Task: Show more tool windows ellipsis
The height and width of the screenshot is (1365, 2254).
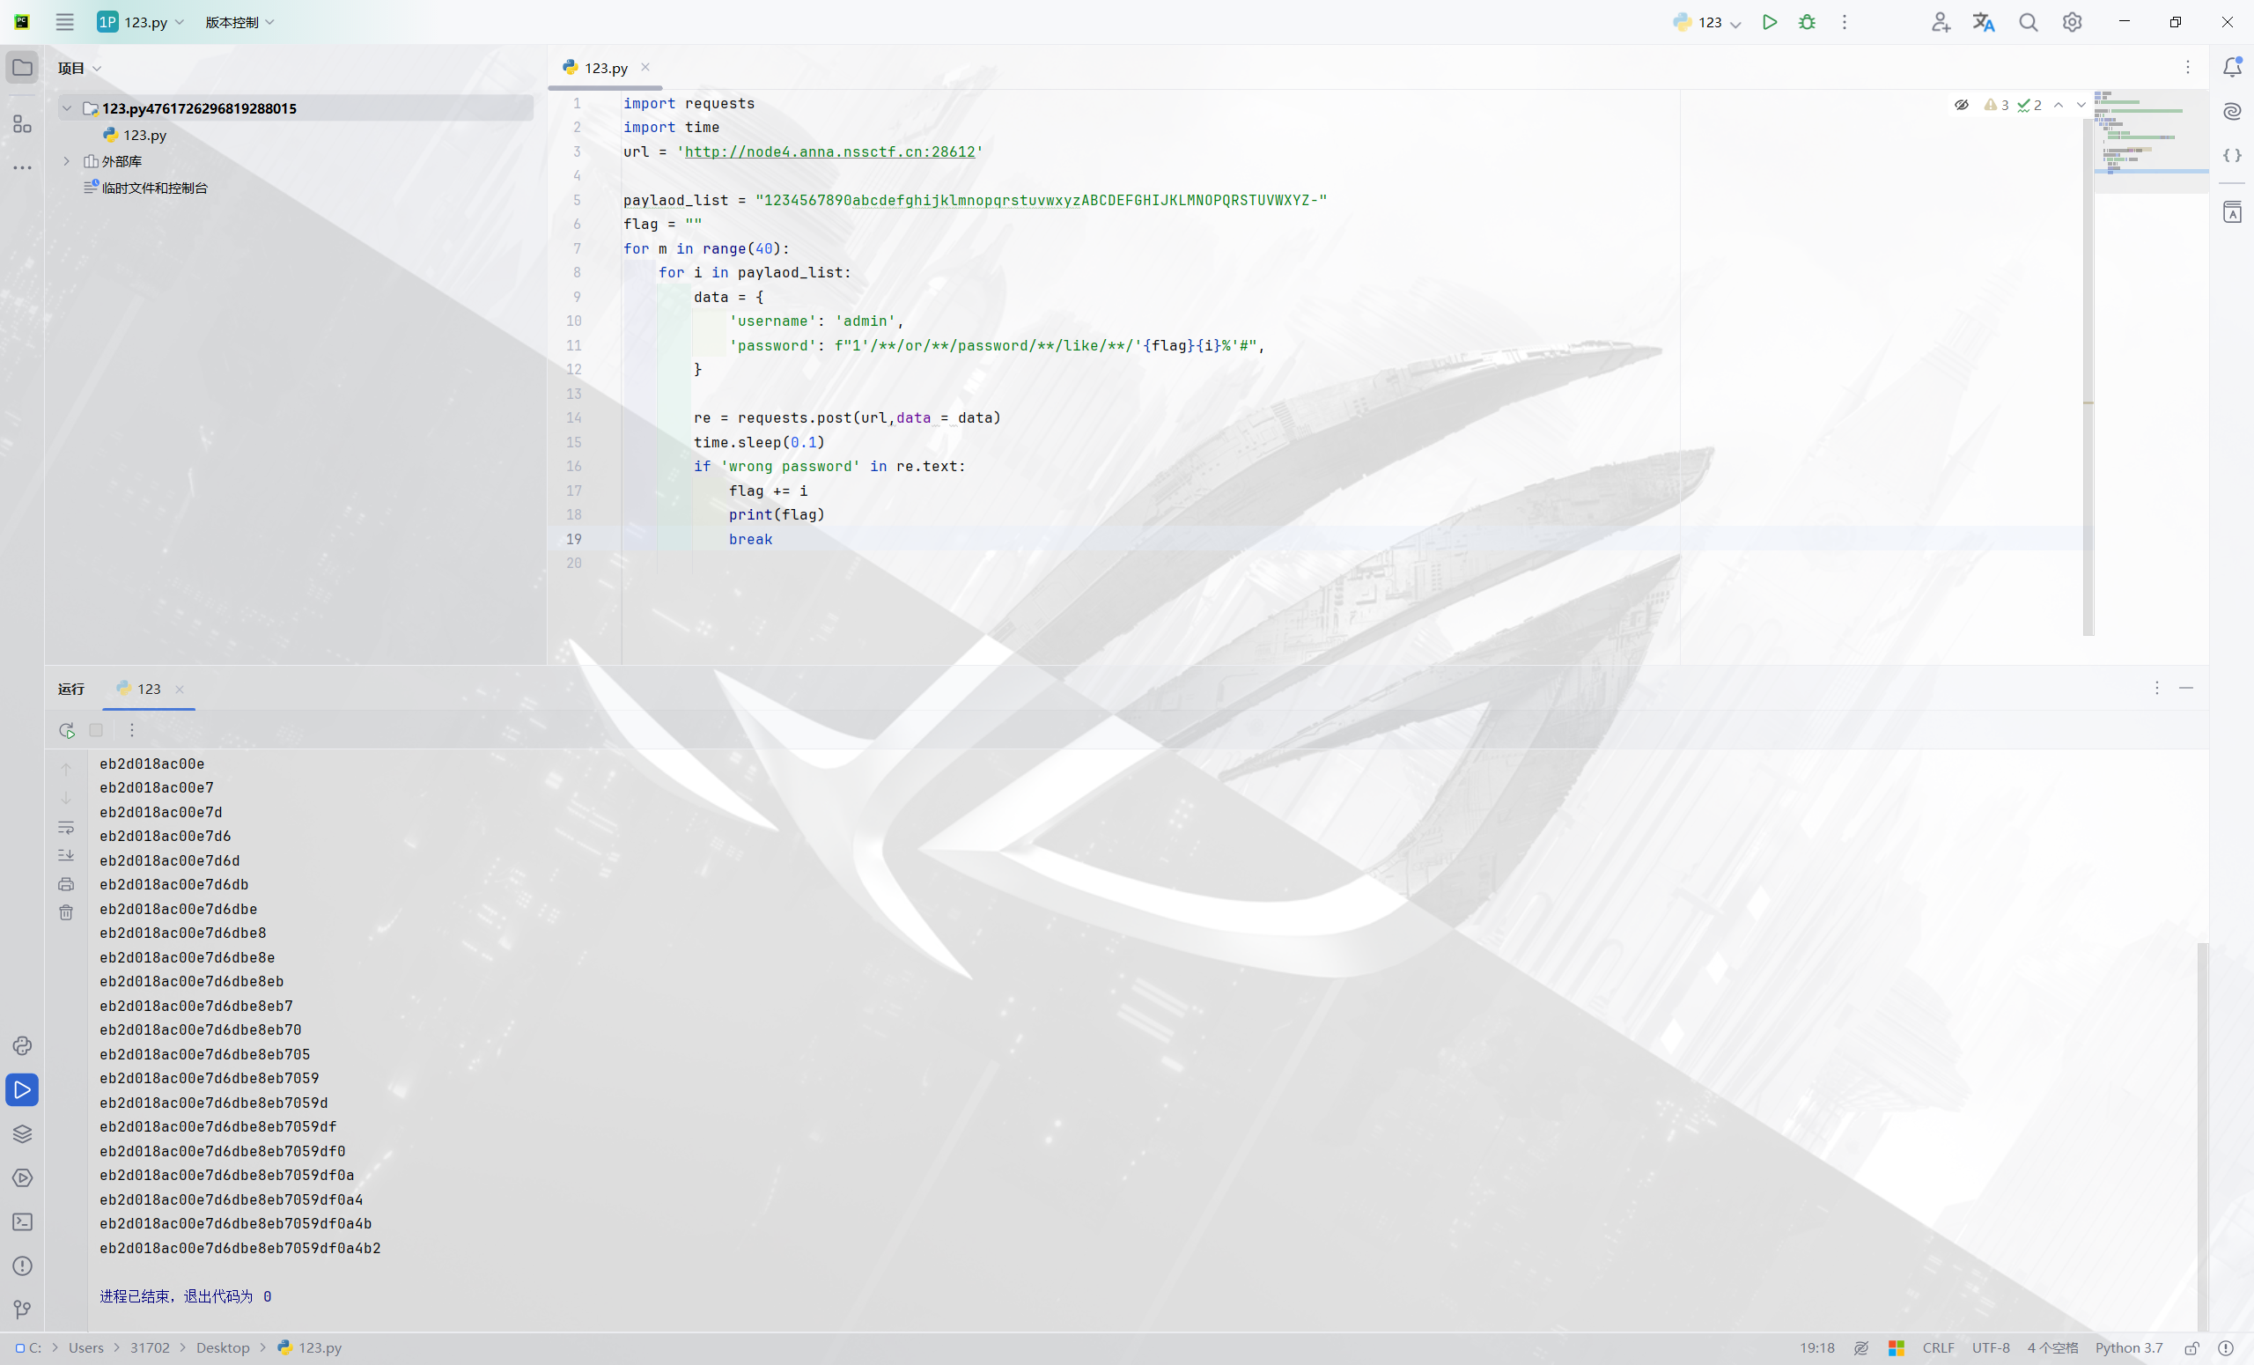Action: click(x=22, y=167)
